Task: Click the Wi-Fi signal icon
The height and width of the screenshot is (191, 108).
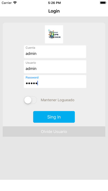Action: (15, 3)
